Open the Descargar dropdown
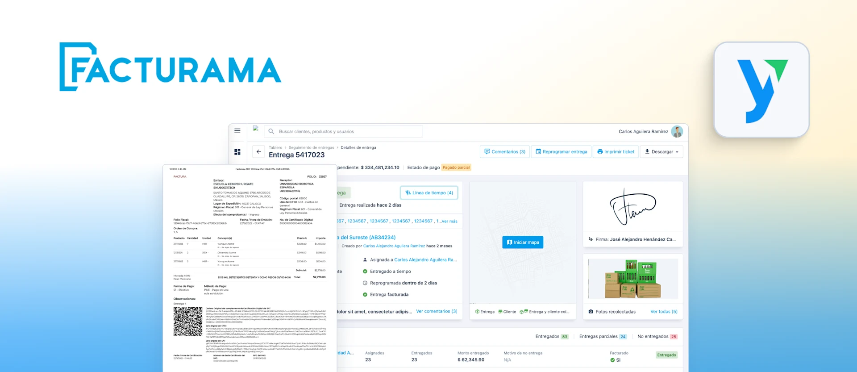 [661, 152]
